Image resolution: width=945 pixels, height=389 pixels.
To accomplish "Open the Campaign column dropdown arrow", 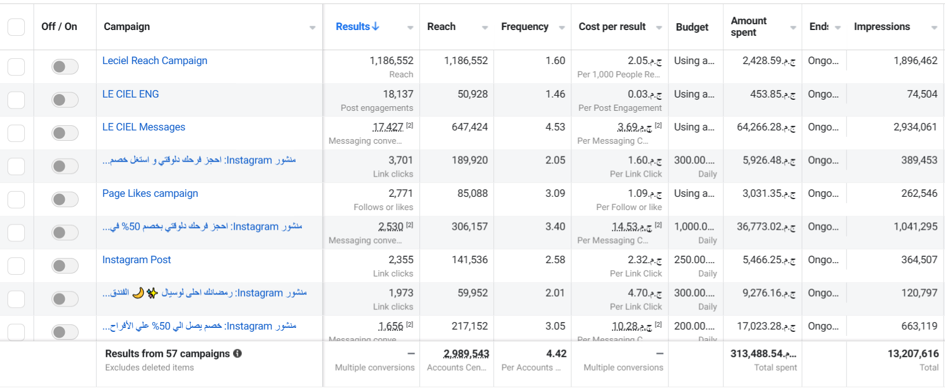I will point(312,28).
